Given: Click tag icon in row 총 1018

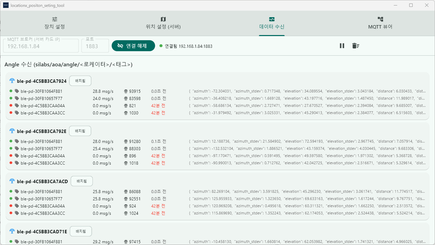Looking at the screenshot, I should (17, 163).
